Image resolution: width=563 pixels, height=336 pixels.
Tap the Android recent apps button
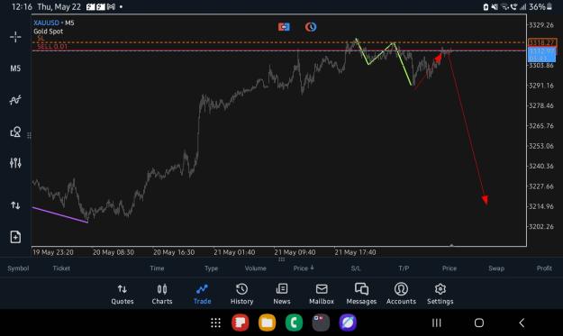437,322
